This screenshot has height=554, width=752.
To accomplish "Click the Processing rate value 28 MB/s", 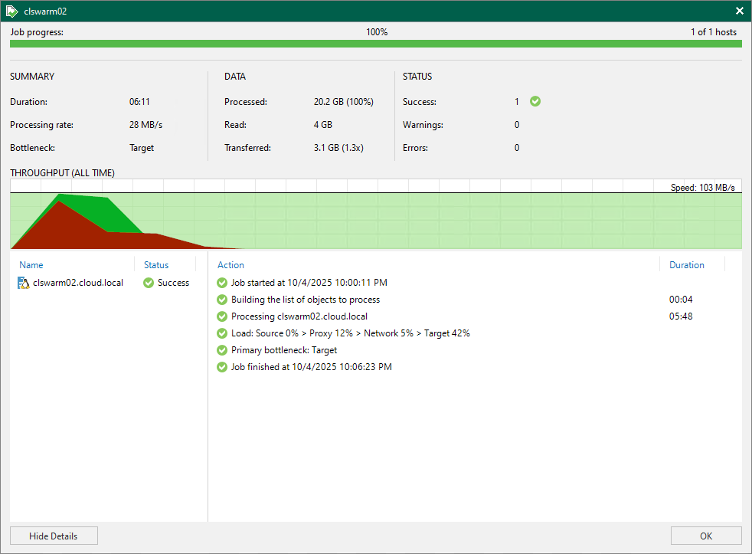I will pyautogui.click(x=145, y=125).
